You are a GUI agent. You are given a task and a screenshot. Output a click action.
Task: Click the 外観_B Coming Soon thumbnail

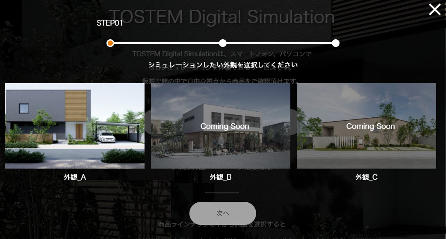tap(221, 126)
